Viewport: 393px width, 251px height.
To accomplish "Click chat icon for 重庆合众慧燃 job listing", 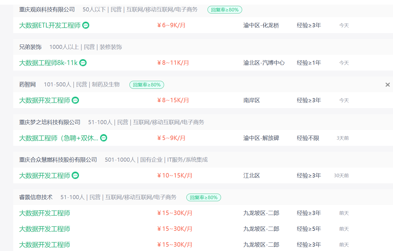I will 75,175.
